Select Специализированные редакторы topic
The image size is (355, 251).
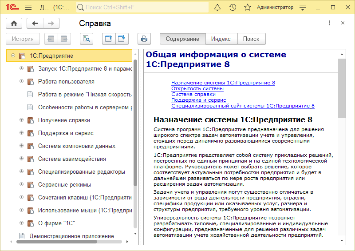81,172
